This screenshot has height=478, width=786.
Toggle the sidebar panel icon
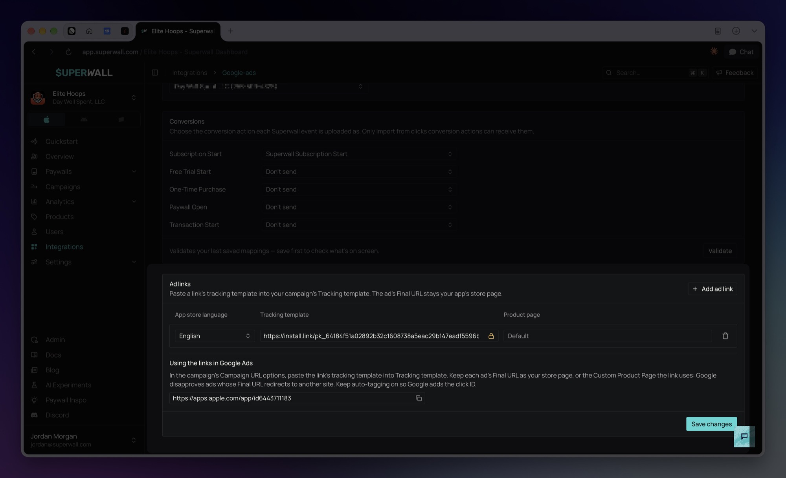pos(155,73)
